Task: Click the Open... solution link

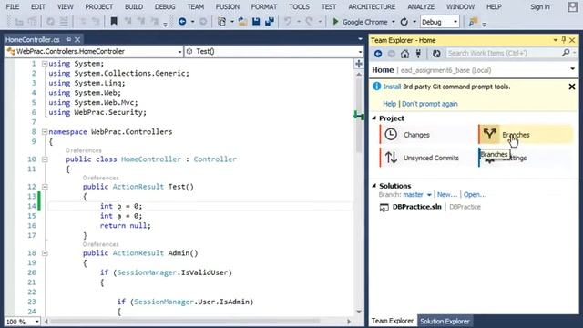Action: point(475,194)
